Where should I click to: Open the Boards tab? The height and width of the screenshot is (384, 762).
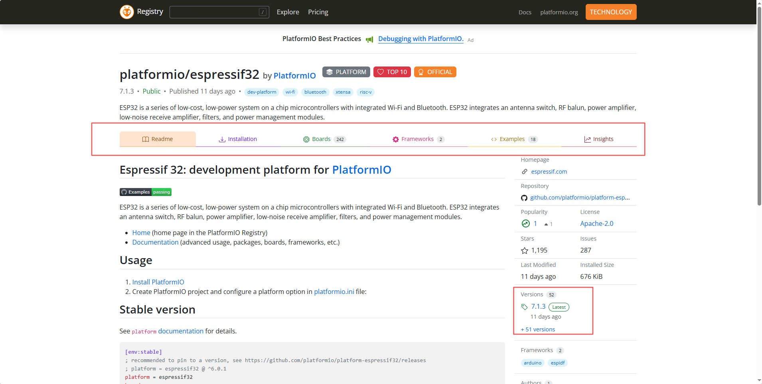click(x=324, y=139)
